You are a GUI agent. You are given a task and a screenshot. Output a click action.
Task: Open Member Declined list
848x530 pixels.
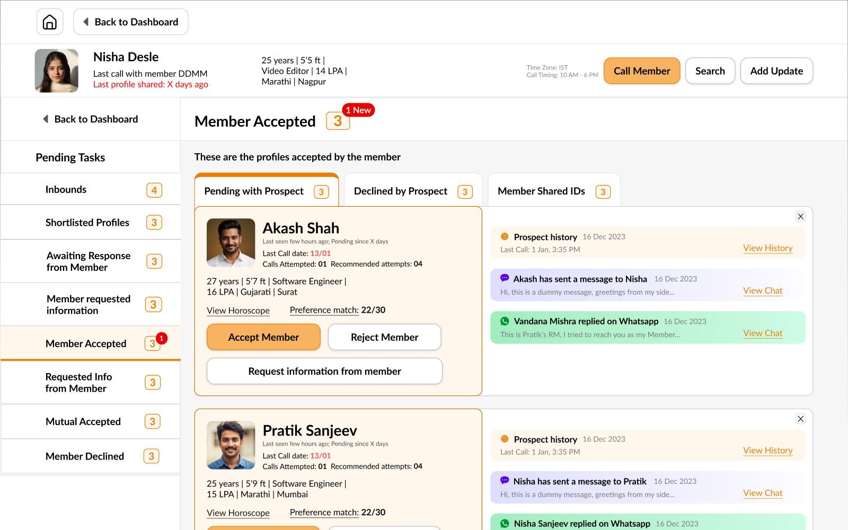pos(91,456)
